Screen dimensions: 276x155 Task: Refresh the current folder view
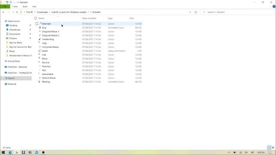pos(196,12)
